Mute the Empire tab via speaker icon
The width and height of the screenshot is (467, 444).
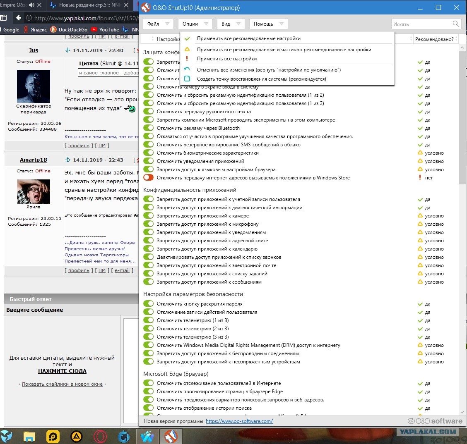coord(31,5)
